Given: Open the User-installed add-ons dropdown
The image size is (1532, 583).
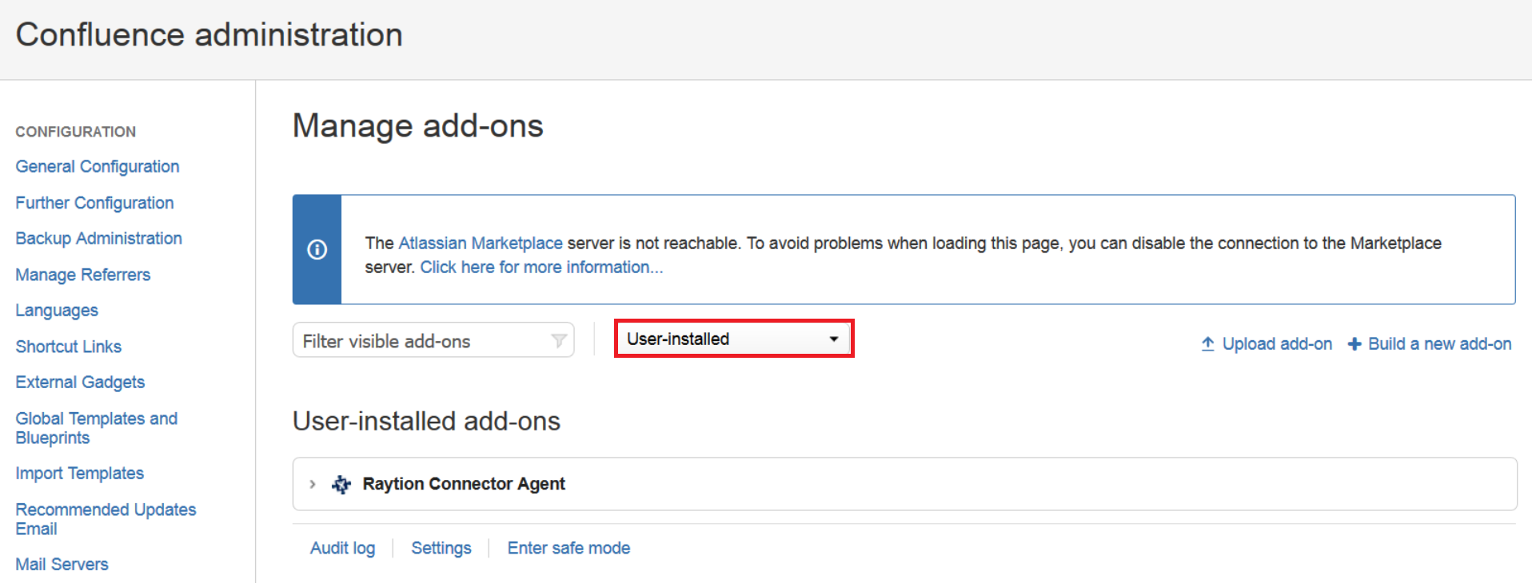Looking at the screenshot, I should tap(733, 339).
